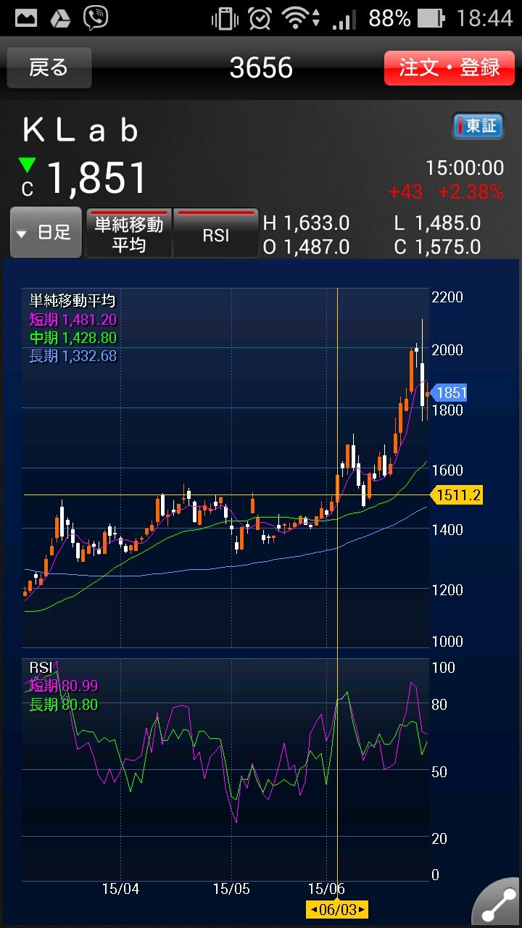Select the 短期 moving average legend

[72, 320]
